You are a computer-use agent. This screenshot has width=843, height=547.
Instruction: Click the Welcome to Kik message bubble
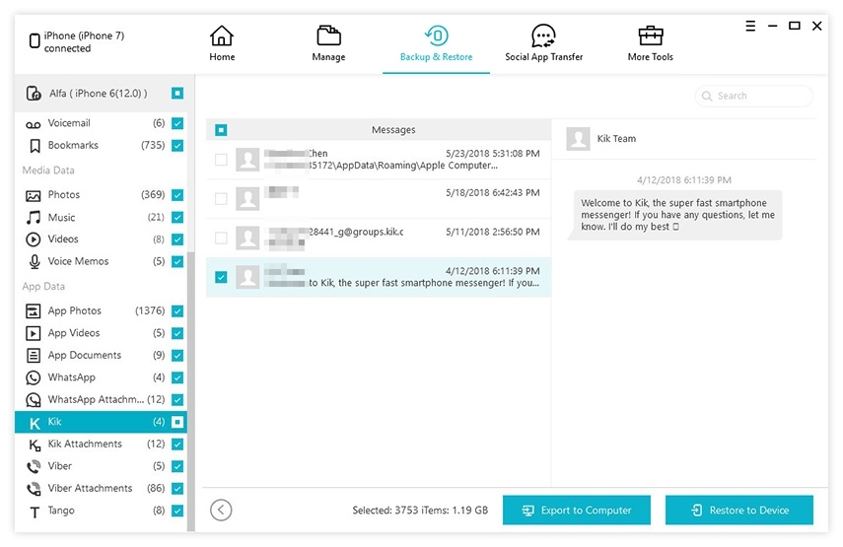coord(677,215)
